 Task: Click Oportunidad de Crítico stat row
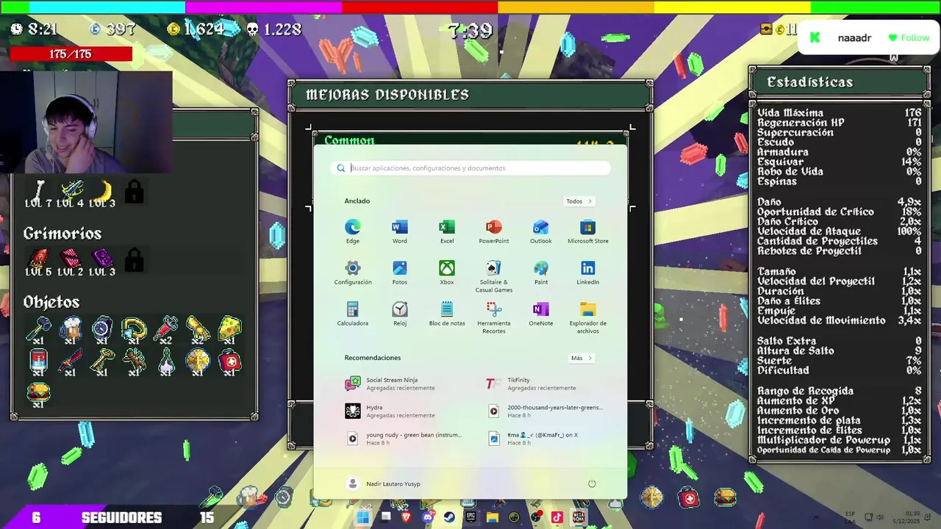point(840,212)
